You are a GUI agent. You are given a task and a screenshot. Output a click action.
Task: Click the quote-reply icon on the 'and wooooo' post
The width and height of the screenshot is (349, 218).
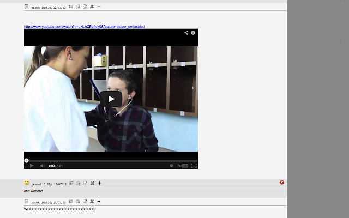pyautogui.click(x=71, y=183)
